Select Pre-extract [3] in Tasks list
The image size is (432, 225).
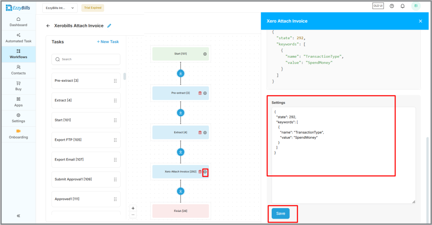click(x=86, y=80)
